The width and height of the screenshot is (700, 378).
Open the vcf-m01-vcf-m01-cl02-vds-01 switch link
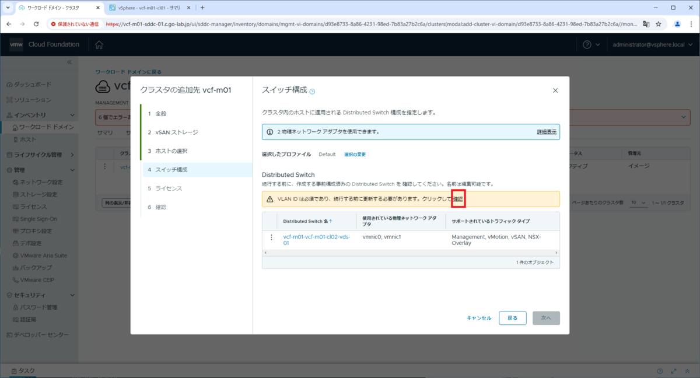click(x=316, y=240)
